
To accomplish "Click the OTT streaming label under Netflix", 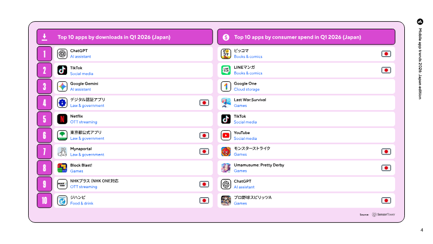I will pyautogui.click(x=83, y=122).
